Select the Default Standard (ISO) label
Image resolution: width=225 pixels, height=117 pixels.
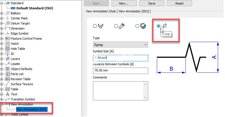point(35,8)
